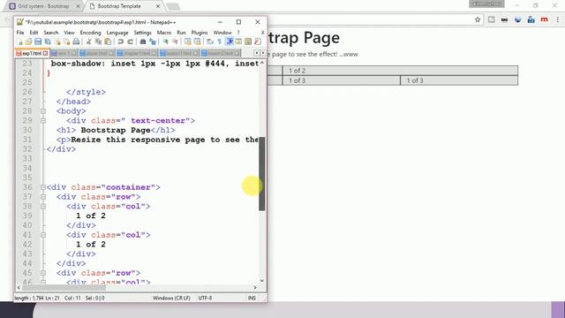Toggle the highlighted Indent Guide icon

230,42
